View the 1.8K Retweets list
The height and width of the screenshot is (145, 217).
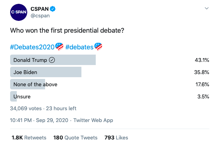pos(29,138)
